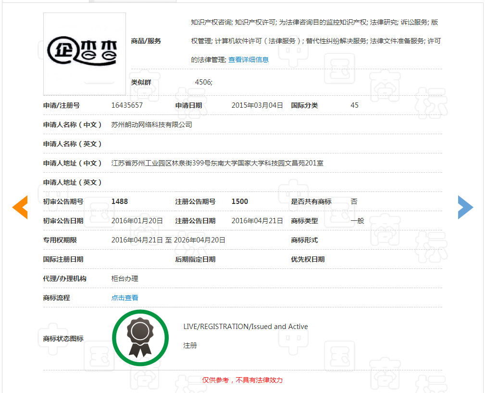Open the 点击查看 link in 商标流程 row
This screenshot has width=486, height=393.
[x=124, y=297]
